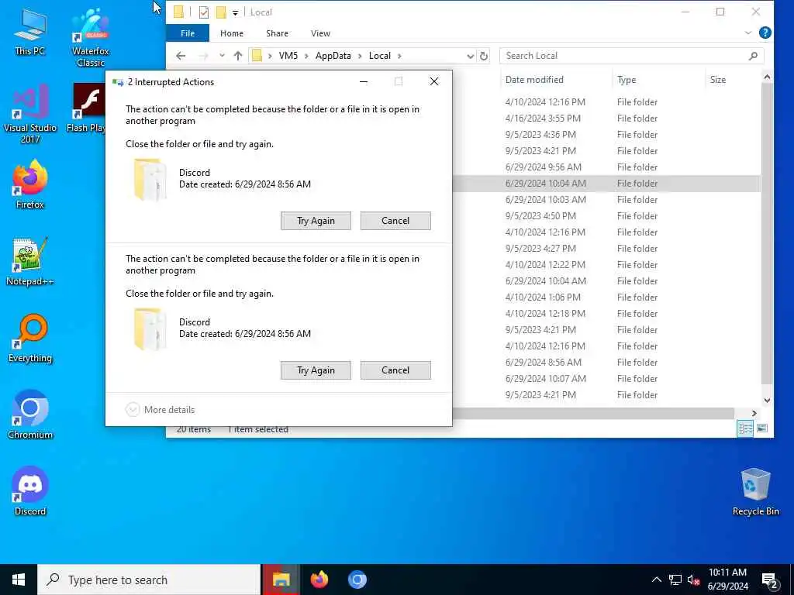Open the Explorer Help icon

(x=765, y=33)
